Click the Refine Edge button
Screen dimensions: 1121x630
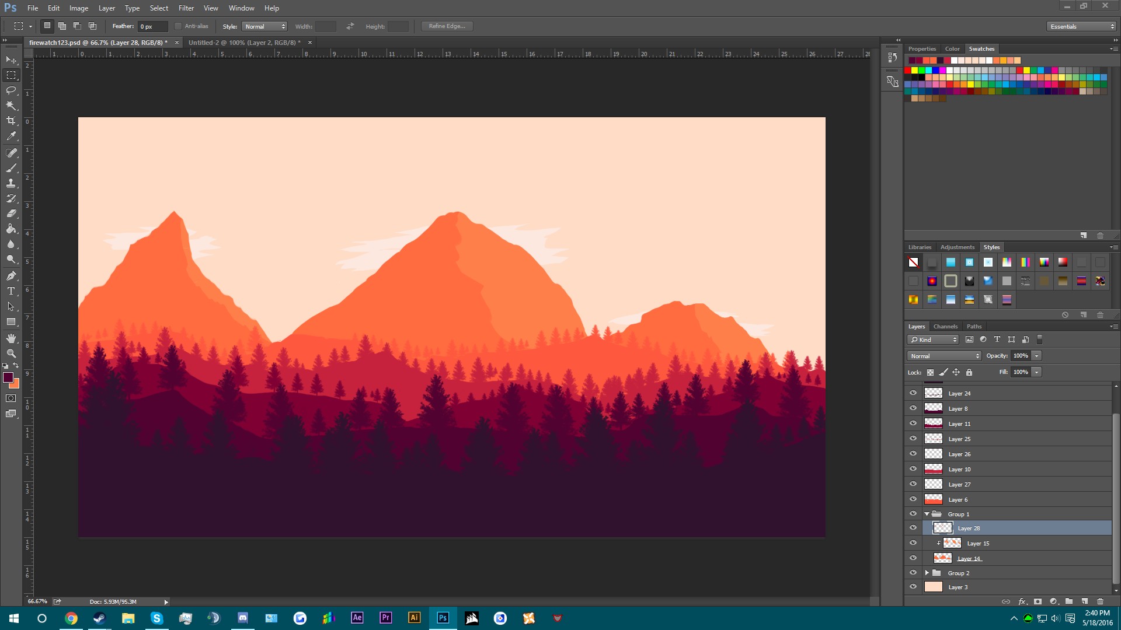[x=447, y=26]
